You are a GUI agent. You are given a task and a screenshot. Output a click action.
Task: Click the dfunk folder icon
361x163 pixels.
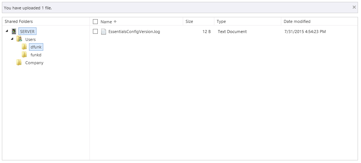pos(24,47)
